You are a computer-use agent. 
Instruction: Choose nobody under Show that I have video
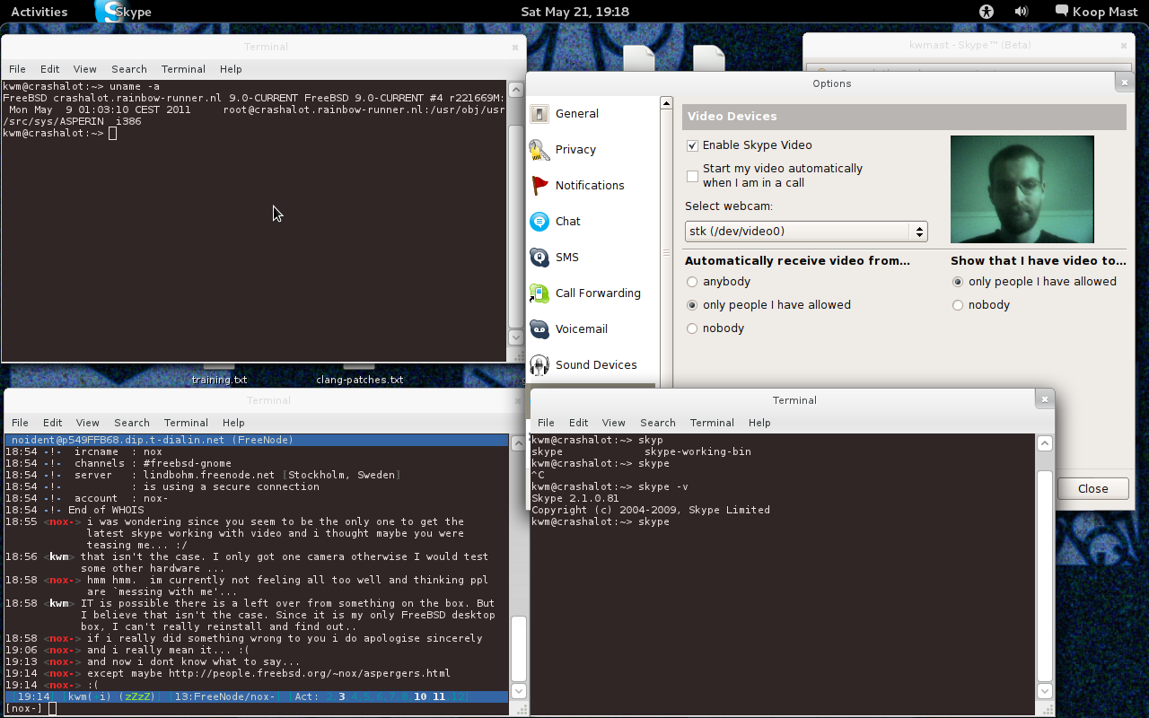(958, 305)
